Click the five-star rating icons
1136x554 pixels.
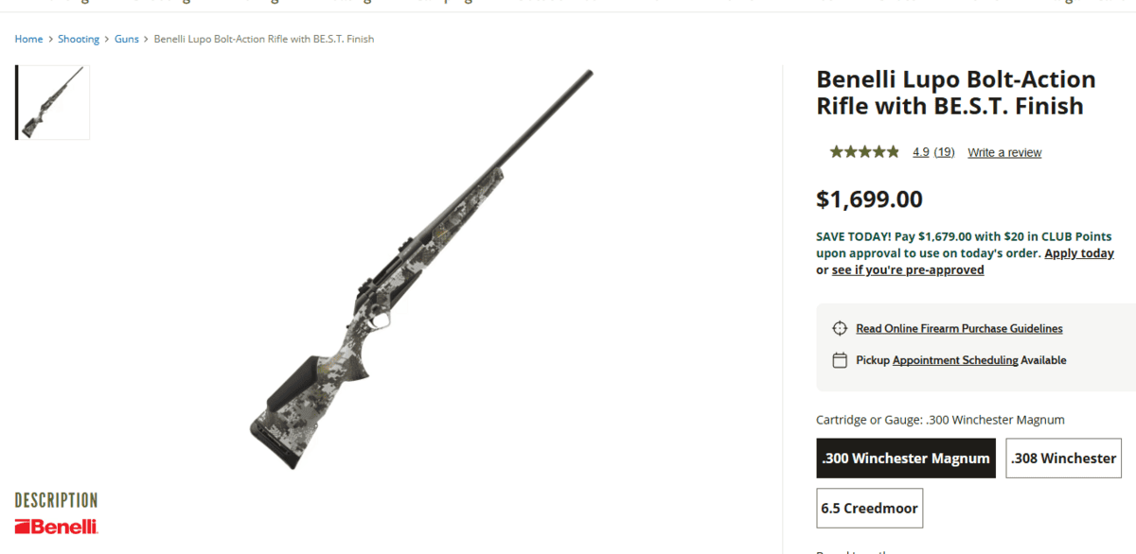pos(864,152)
